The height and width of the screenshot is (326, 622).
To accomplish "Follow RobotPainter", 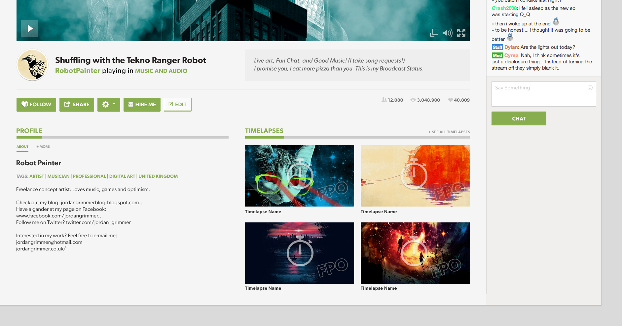I will (36, 104).
